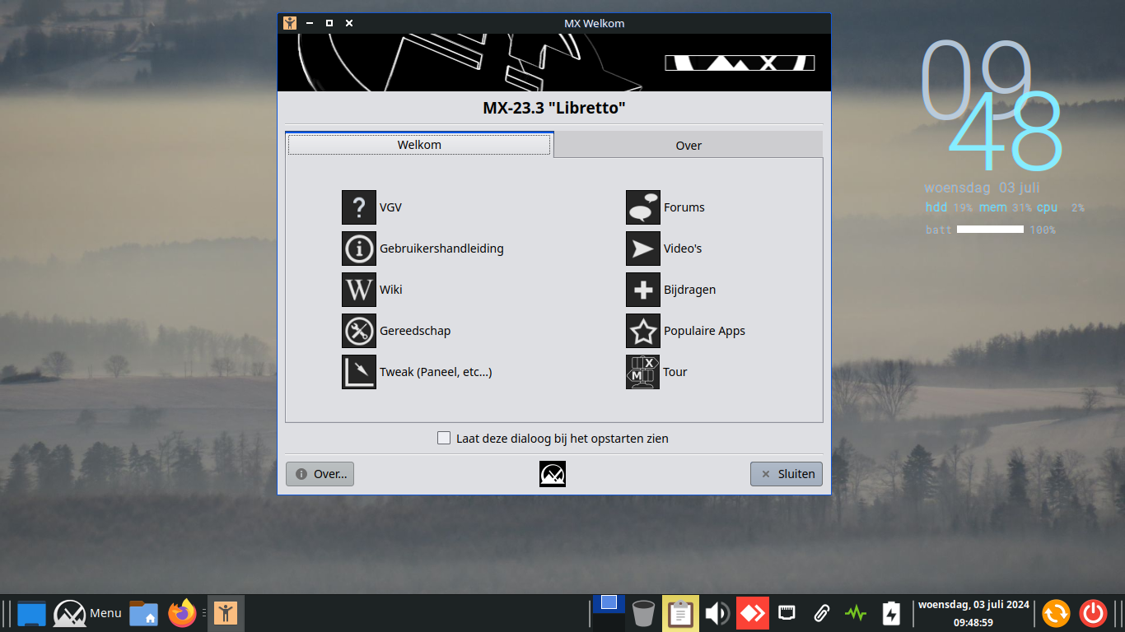Viewport: 1125px width, 632px height.
Task: Select the Welkom tab
Action: click(419, 145)
